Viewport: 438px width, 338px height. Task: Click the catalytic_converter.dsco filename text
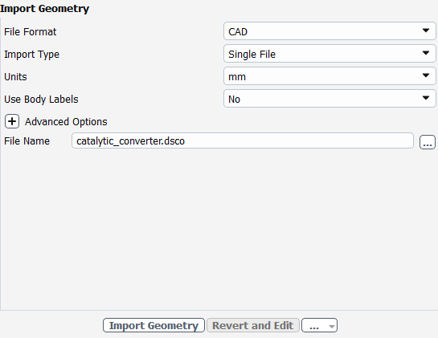coord(130,141)
